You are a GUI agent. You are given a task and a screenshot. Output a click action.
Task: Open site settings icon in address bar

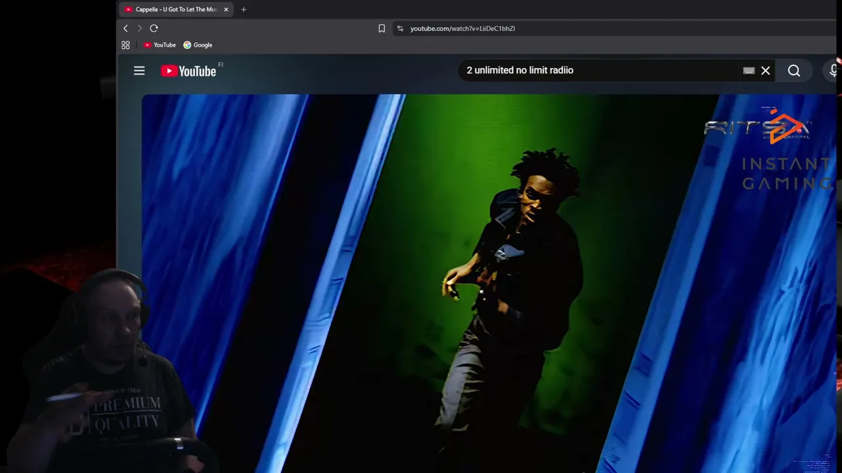400,28
